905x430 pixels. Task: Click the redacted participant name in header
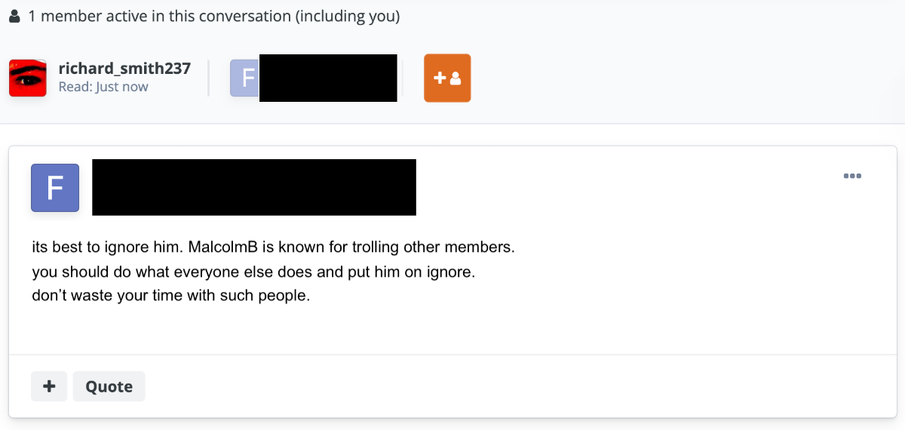[x=328, y=78]
